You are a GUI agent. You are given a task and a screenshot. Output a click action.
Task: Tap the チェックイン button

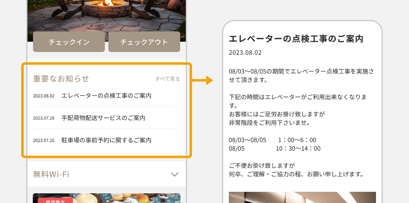69,42
